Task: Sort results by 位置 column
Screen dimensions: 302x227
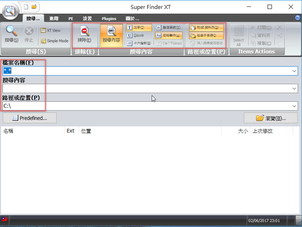Action: 150,131
